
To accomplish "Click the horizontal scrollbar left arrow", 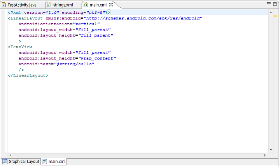I will (x=10, y=155).
